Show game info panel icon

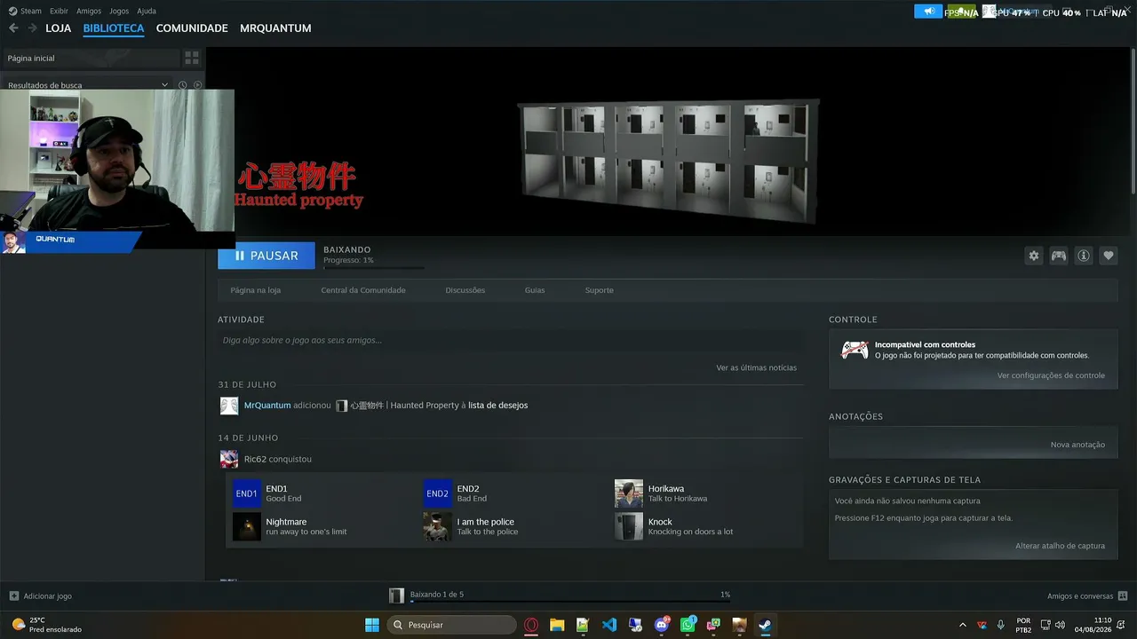point(1084,256)
